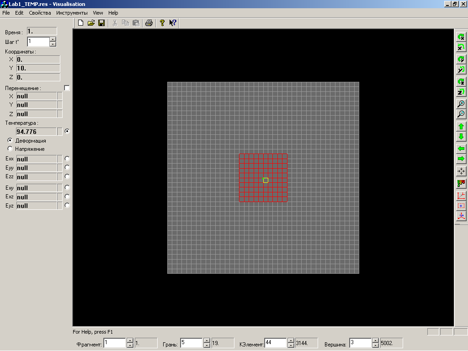
Task: Click the КЭлемент number input field
Action: coord(276,343)
